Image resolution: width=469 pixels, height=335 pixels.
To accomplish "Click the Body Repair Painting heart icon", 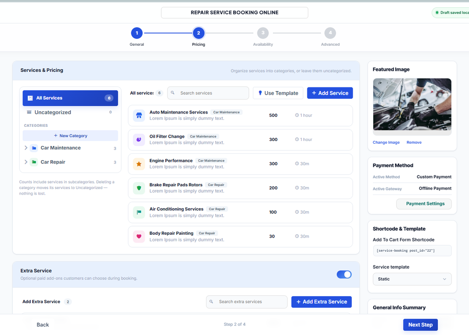I will (x=139, y=237).
